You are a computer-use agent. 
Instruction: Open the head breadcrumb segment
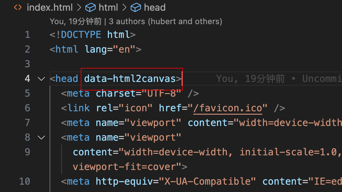[155, 8]
